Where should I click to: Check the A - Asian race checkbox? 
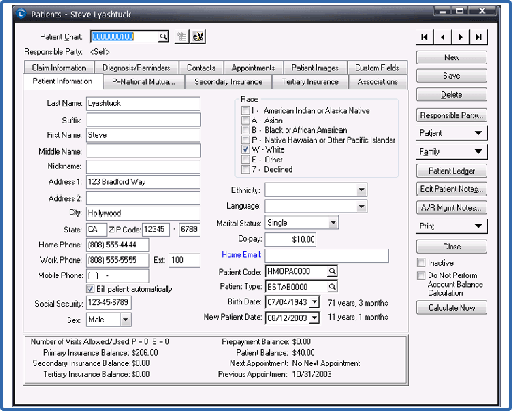click(245, 120)
